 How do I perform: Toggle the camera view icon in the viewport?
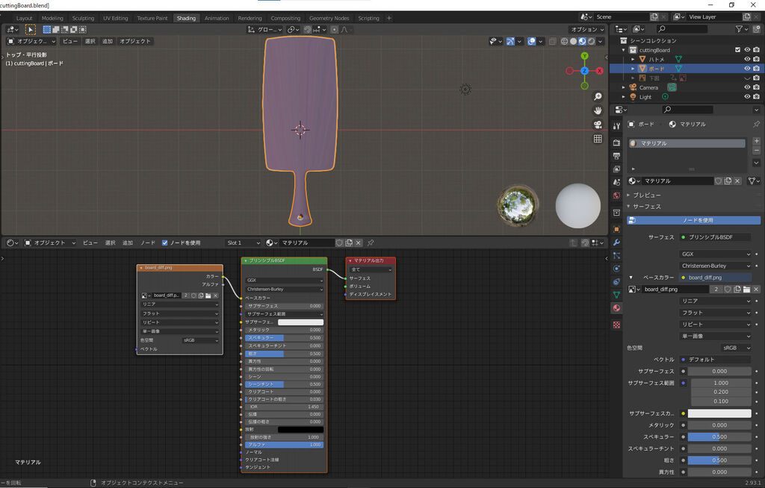(x=598, y=125)
